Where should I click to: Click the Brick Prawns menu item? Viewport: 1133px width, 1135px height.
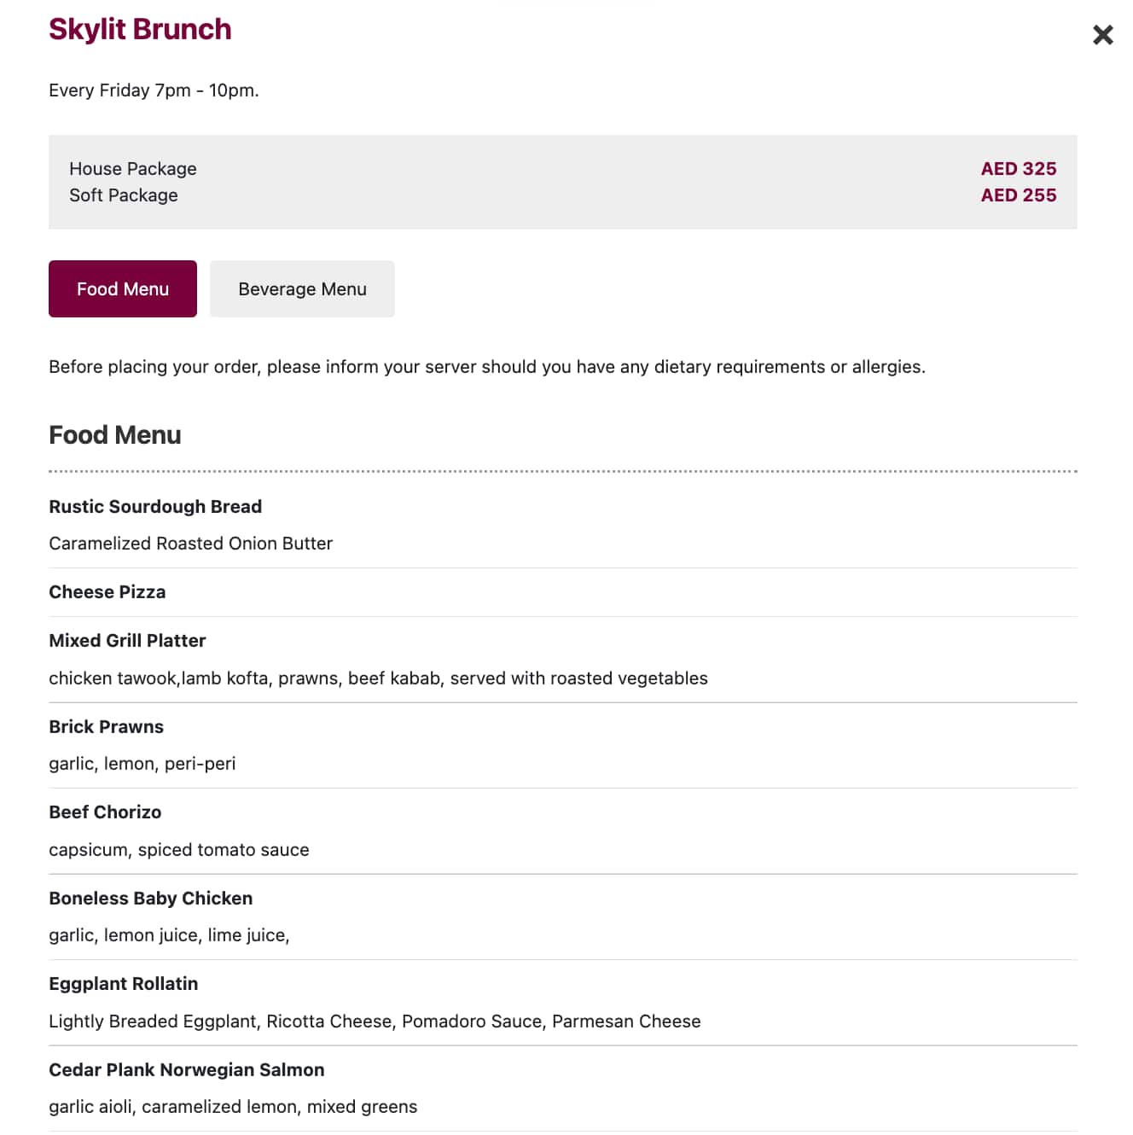(106, 726)
